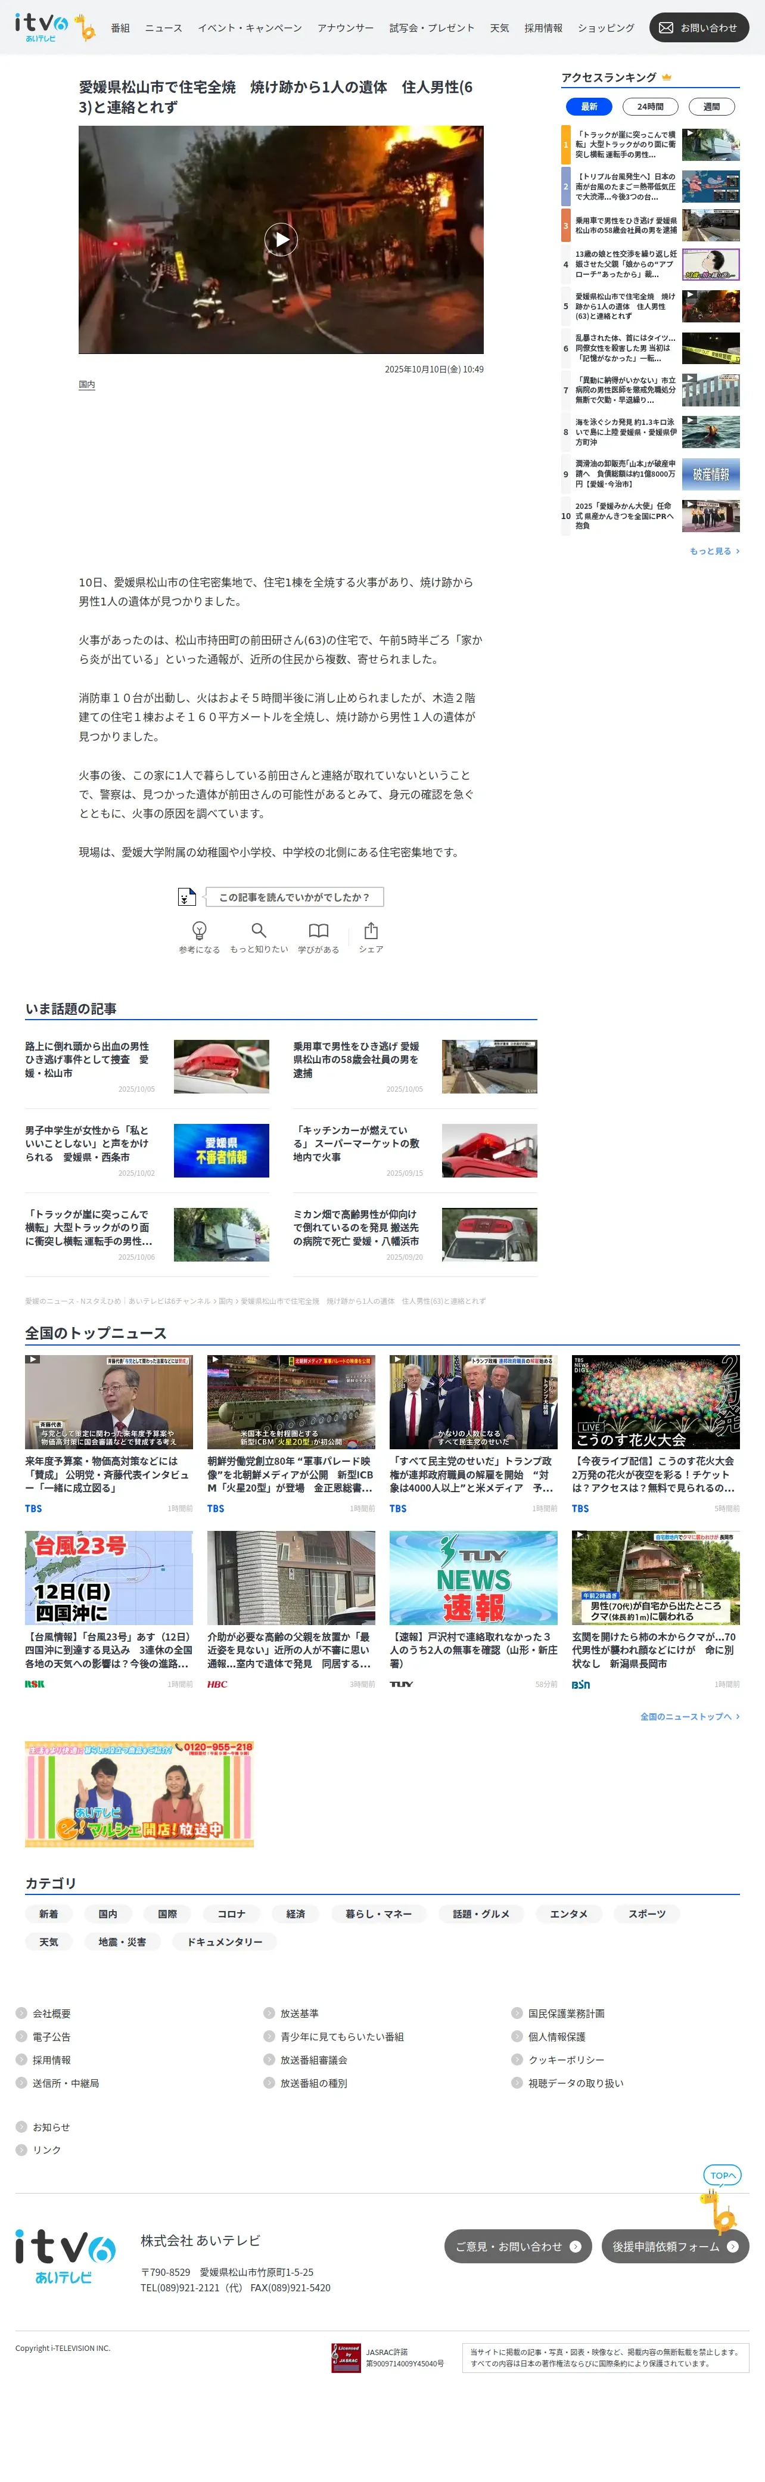Open the アナウンサー menu item

[346, 28]
